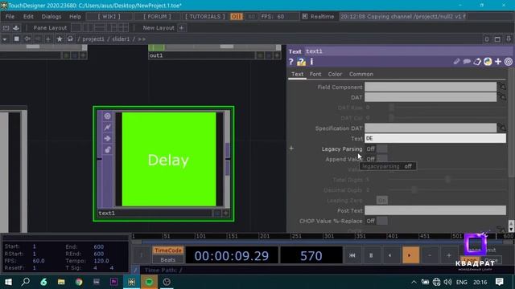The width and height of the screenshot is (515, 289).
Task: Open File Explorer in the taskbar
Action: click(61, 282)
